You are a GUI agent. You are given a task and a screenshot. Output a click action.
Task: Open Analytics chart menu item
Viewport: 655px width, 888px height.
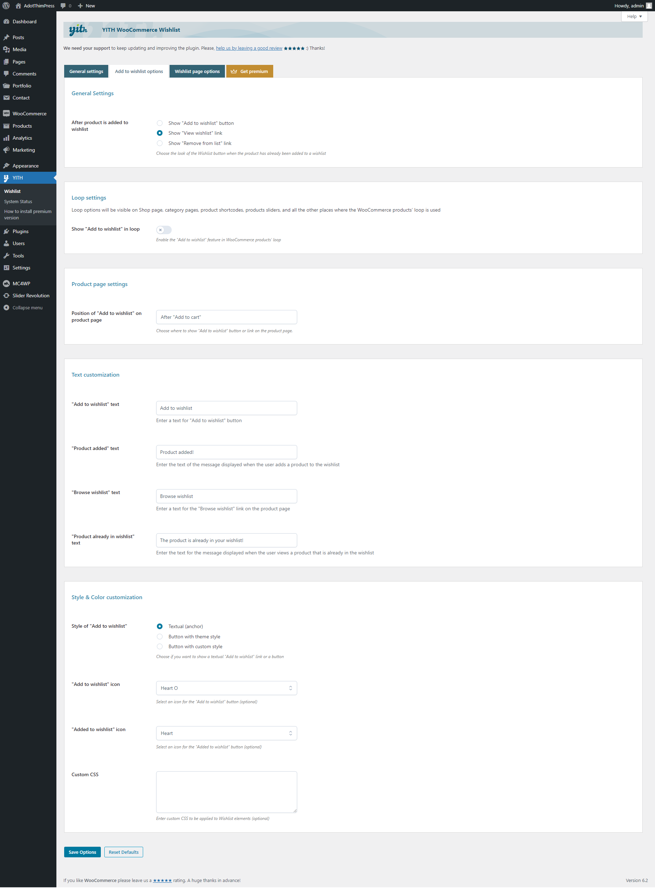[28, 138]
